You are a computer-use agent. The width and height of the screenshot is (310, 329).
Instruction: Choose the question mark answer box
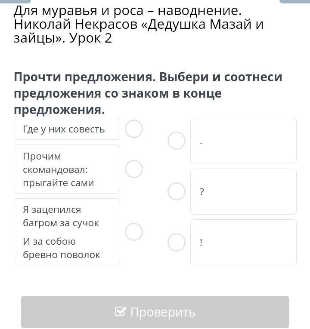(243, 191)
